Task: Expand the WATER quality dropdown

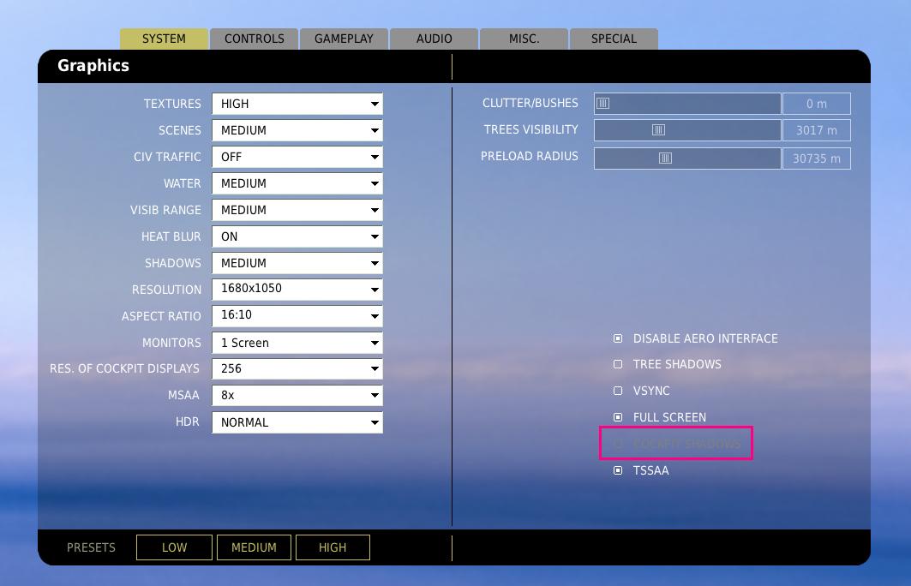Action: 297,183
